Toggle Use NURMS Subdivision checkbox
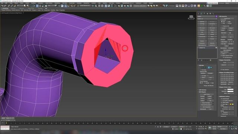Screen dimensions: 238x134 point(221,101)
